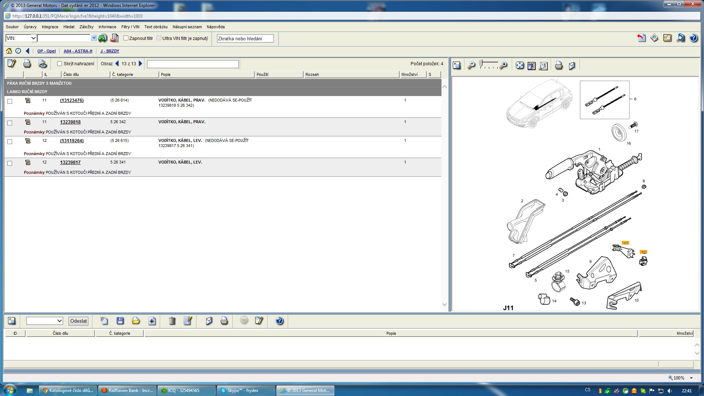Delete shopping list item with trash icon
Viewport: 704px width, 396px height.
pyautogui.click(x=172, y=321)
